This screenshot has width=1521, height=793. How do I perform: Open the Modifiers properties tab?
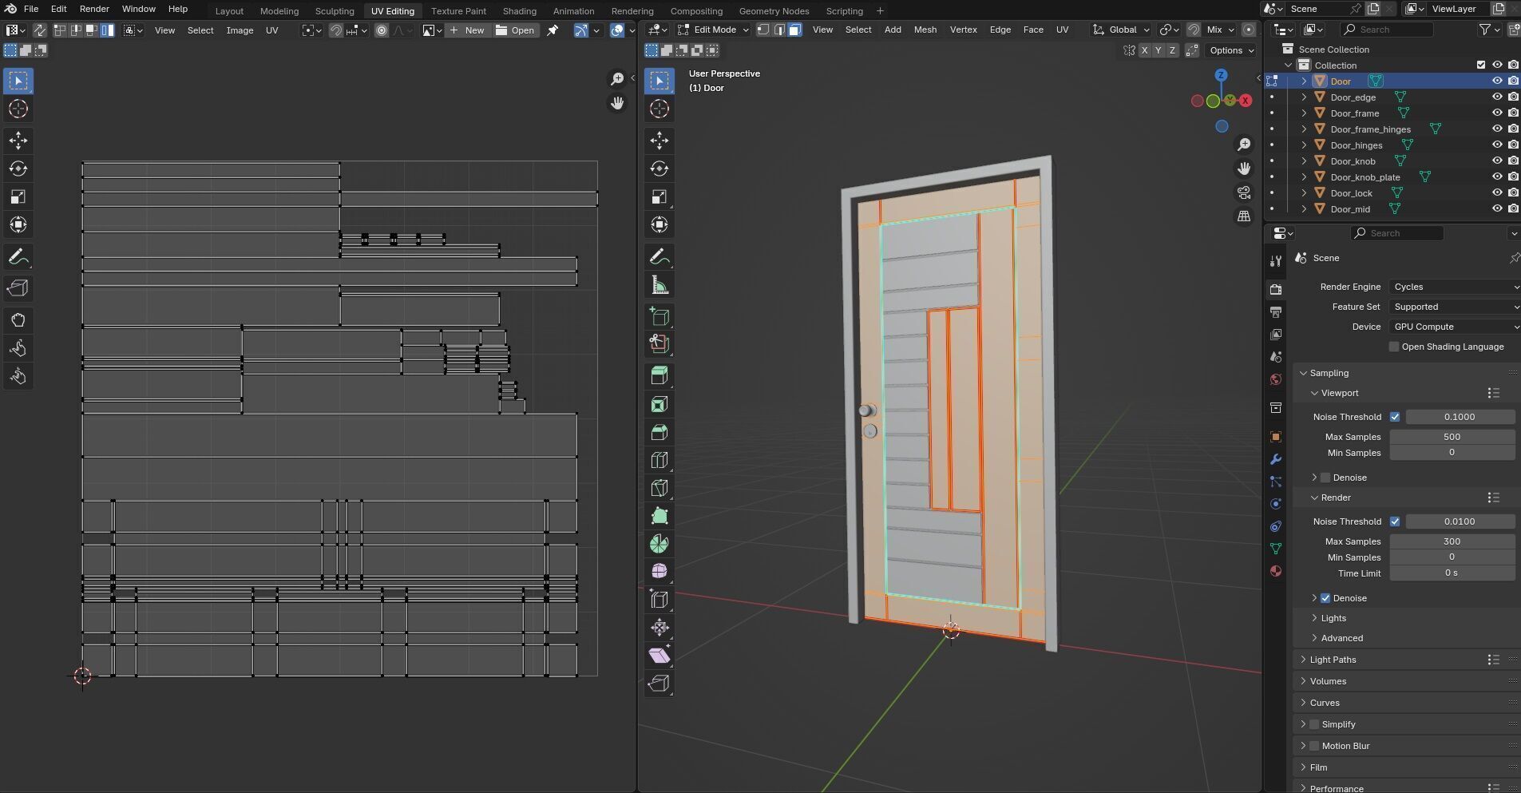tap(1275, 459)
